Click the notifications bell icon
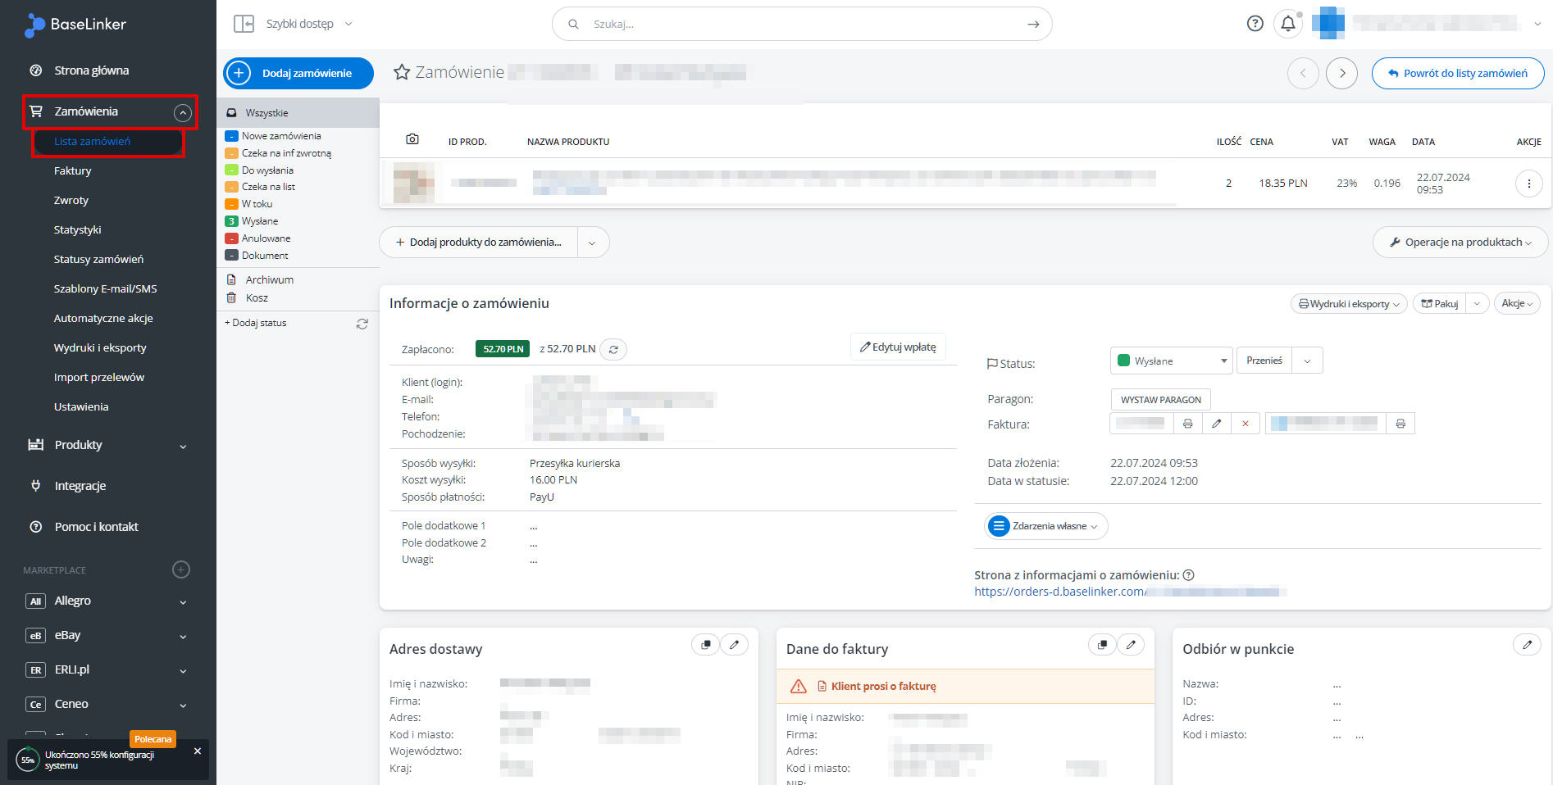Viewport: 1553px width, 785px height. click(x=1287, y=24)
